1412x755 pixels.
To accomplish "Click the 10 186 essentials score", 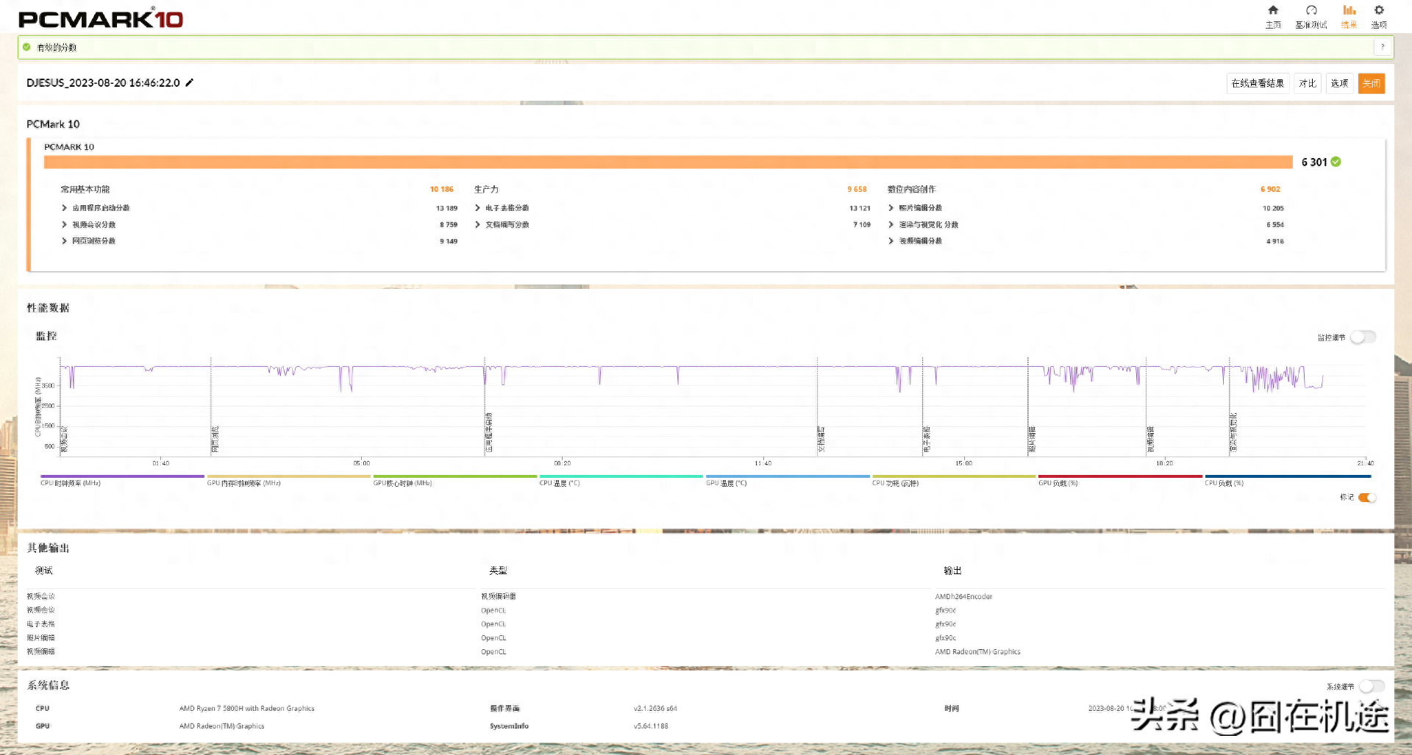I will pyautogui.click(x=441, y=189).
